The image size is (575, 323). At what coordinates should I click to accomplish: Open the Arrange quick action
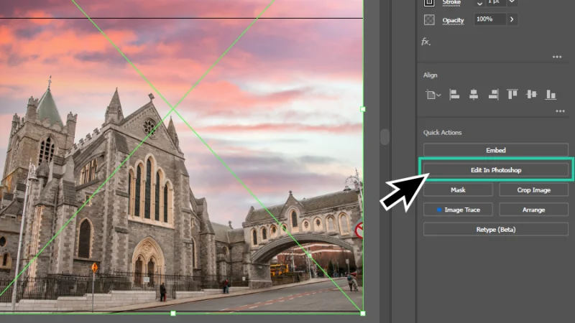click(533, 210)
